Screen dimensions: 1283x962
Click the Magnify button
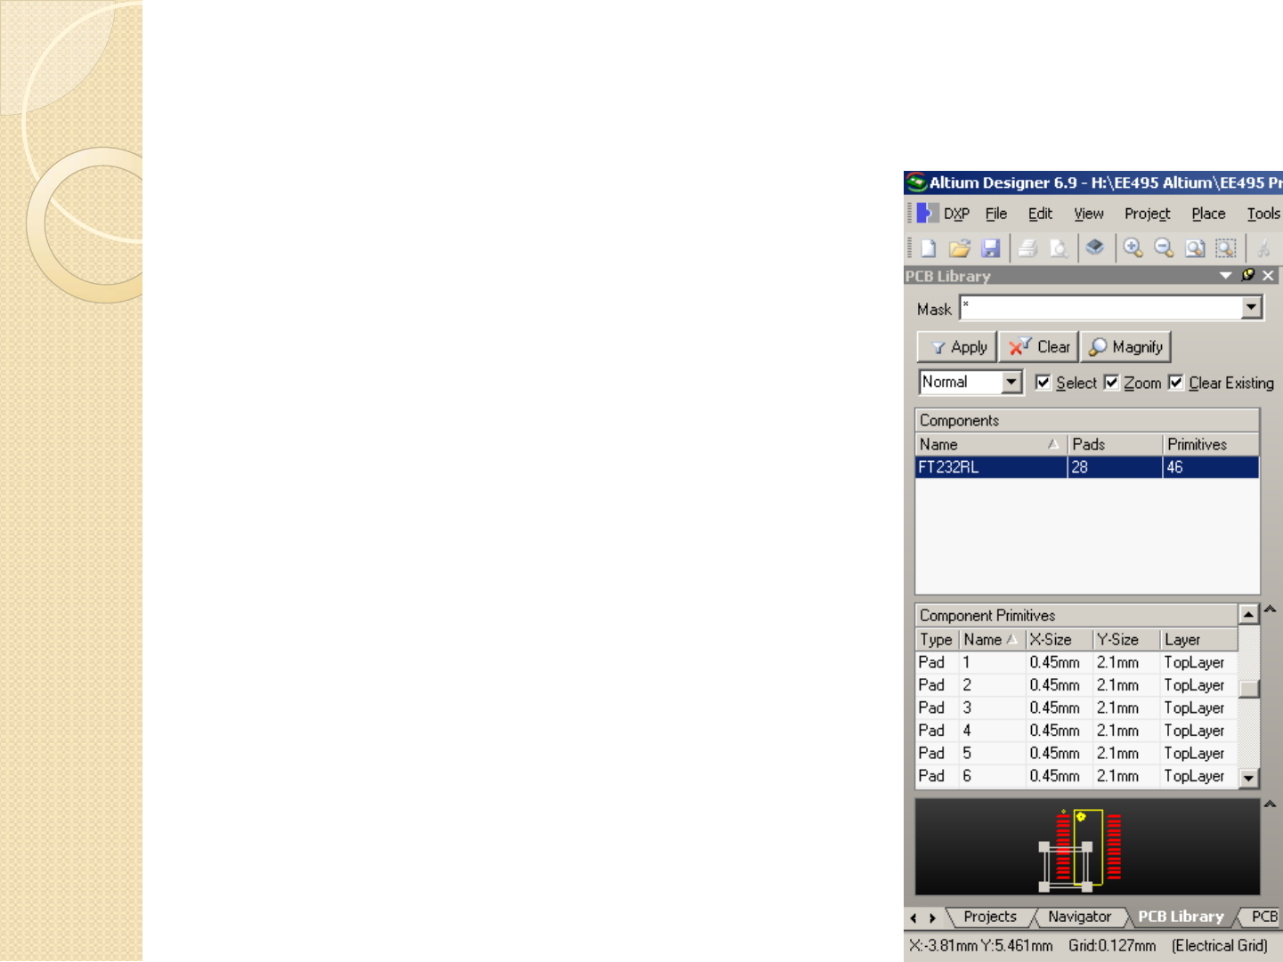click(x=1125, y=347)
